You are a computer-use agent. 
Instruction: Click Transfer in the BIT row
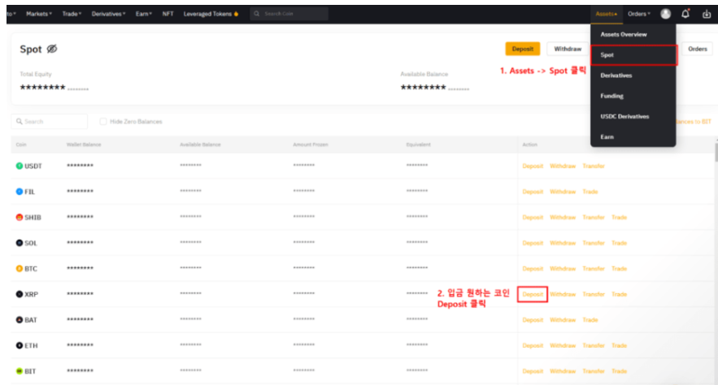[594, 371]
